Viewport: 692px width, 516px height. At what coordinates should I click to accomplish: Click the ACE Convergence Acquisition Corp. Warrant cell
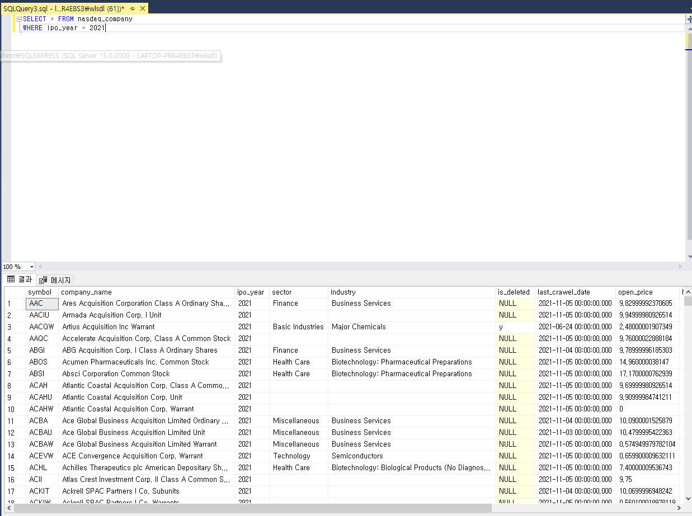[147, 456]
